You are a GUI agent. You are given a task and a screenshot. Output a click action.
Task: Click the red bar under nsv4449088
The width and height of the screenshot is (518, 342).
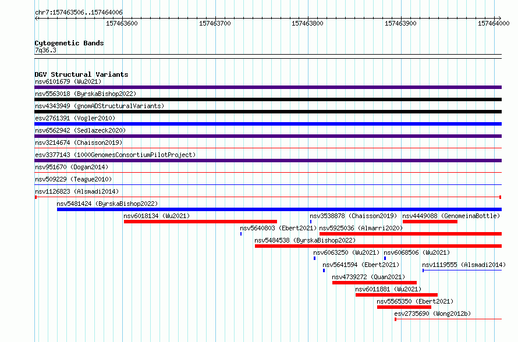click(430, 222)
